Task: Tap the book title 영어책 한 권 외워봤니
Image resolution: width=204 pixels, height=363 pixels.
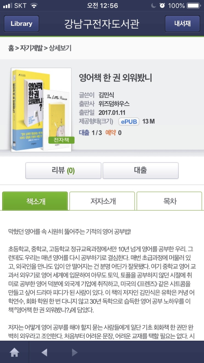Action: click(115, 78)
